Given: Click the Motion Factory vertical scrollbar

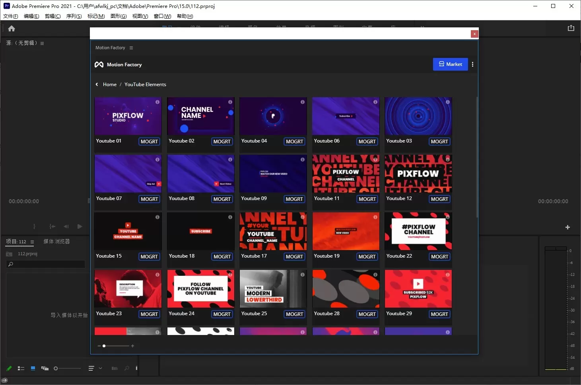Looking at the screenshot, I should point(477,157).
